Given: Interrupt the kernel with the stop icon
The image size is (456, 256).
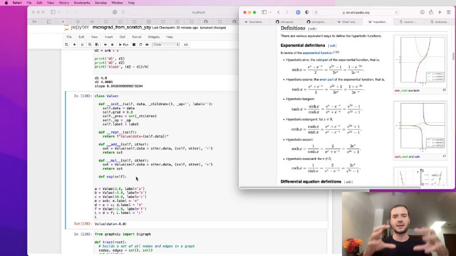Looking at the screenshot, I should [134, 45].
